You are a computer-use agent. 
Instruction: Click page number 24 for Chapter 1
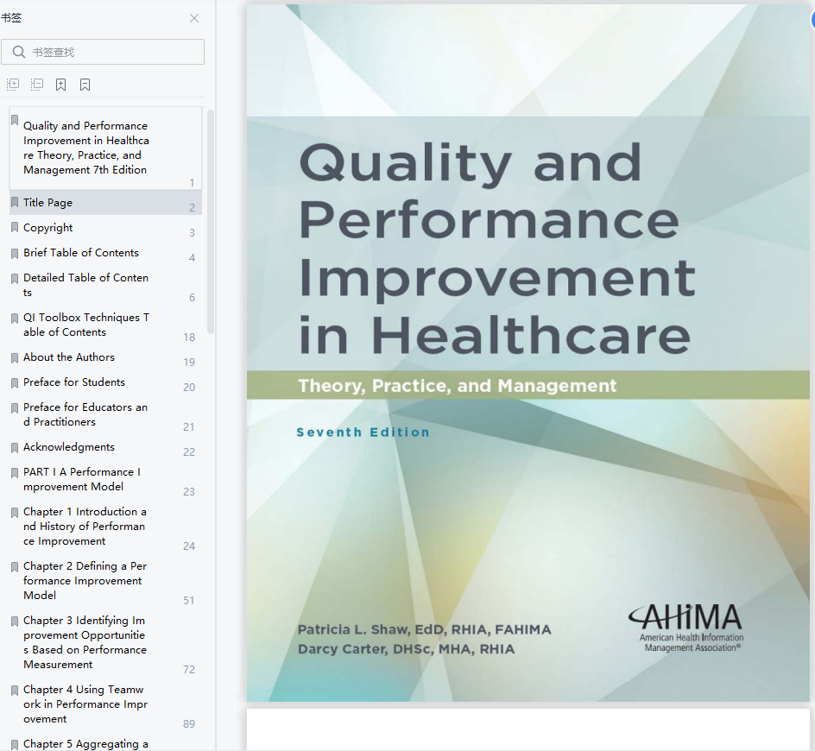(189, 546)
